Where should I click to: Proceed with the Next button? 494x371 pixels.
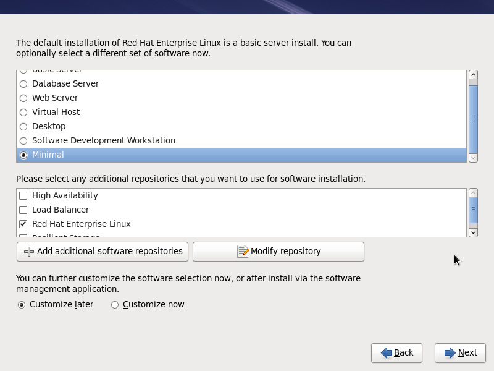(460, 352)
